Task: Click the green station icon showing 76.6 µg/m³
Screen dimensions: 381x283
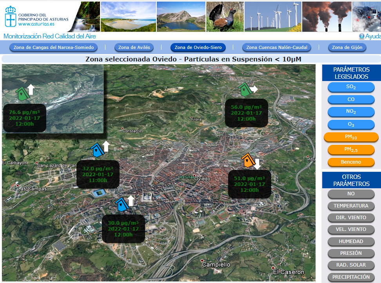Action: point(22,93)
